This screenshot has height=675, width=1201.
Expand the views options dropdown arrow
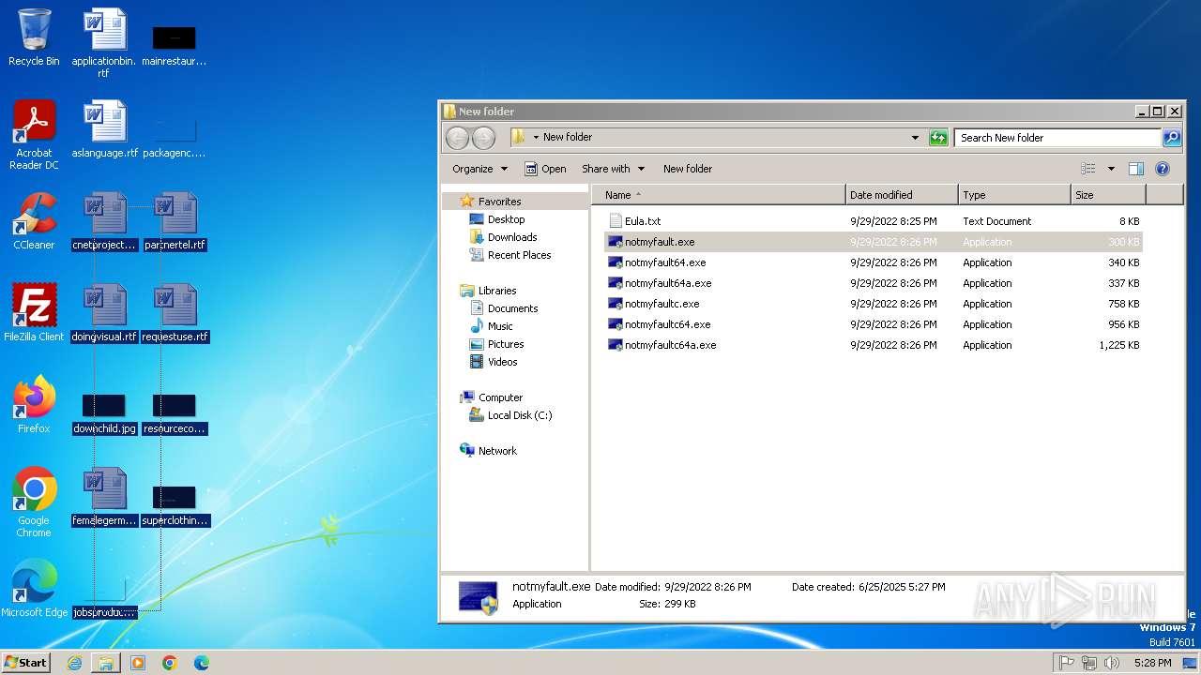pyautogui.click(x=1111, y=169)
